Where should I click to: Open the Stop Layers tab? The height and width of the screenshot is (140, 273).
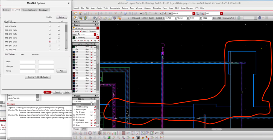pos(44,10)
